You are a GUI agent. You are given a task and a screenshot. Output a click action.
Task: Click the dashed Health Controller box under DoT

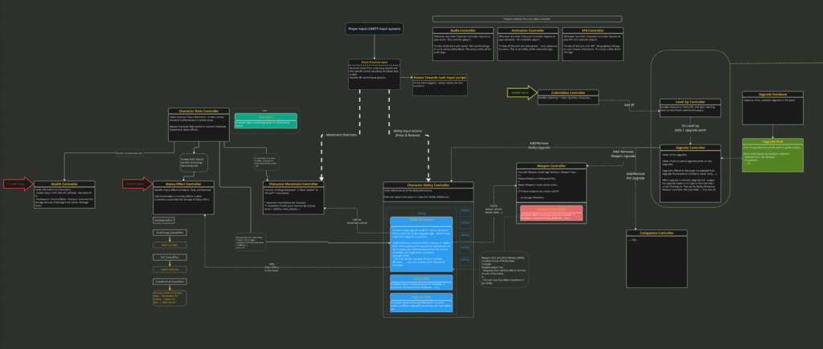(170, 270)
